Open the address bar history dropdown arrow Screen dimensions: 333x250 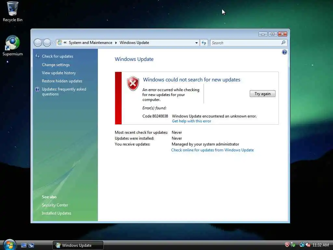click(196, 43)
